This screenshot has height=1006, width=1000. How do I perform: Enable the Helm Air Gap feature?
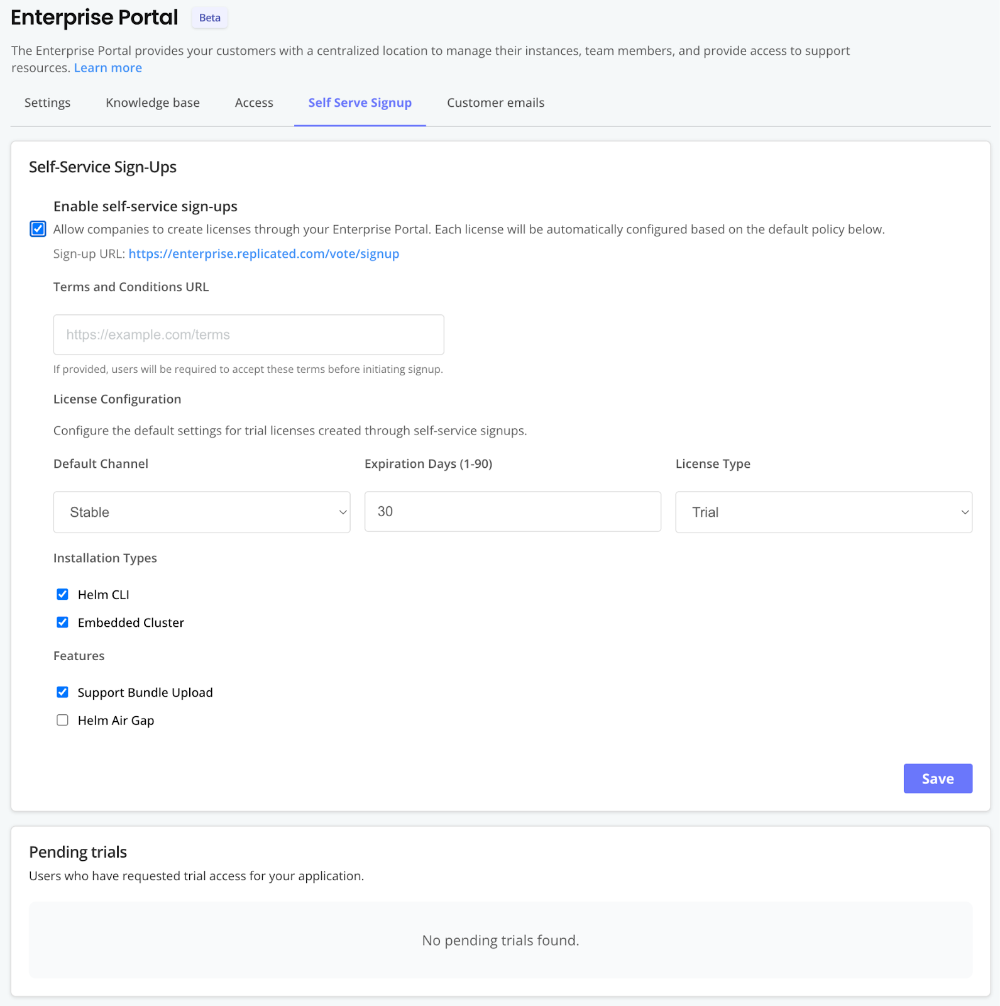[62, 721]
